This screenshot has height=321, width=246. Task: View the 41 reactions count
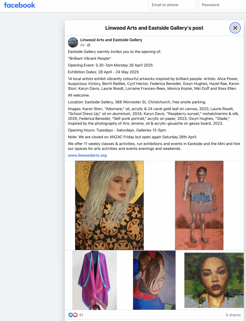[x=81, y=315]
